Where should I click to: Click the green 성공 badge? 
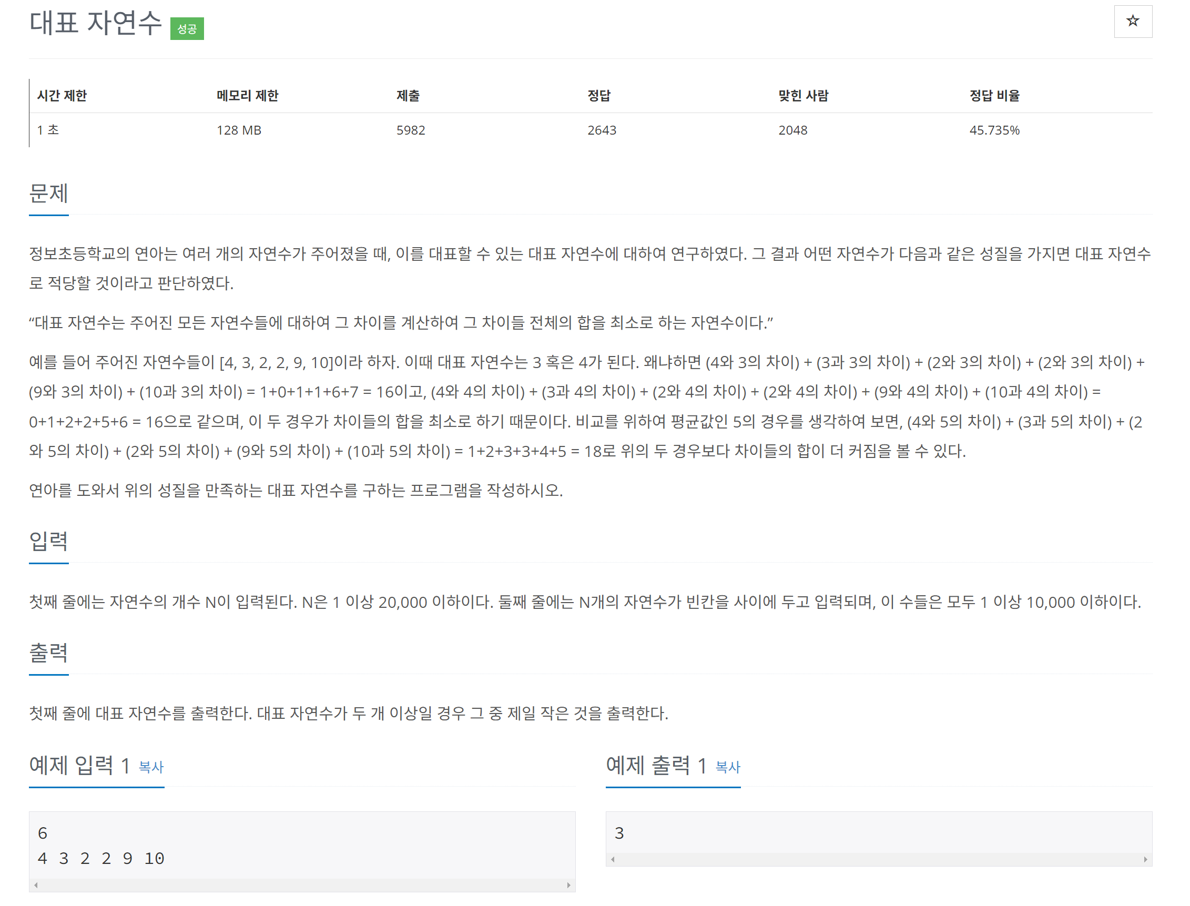coord(187,28)
